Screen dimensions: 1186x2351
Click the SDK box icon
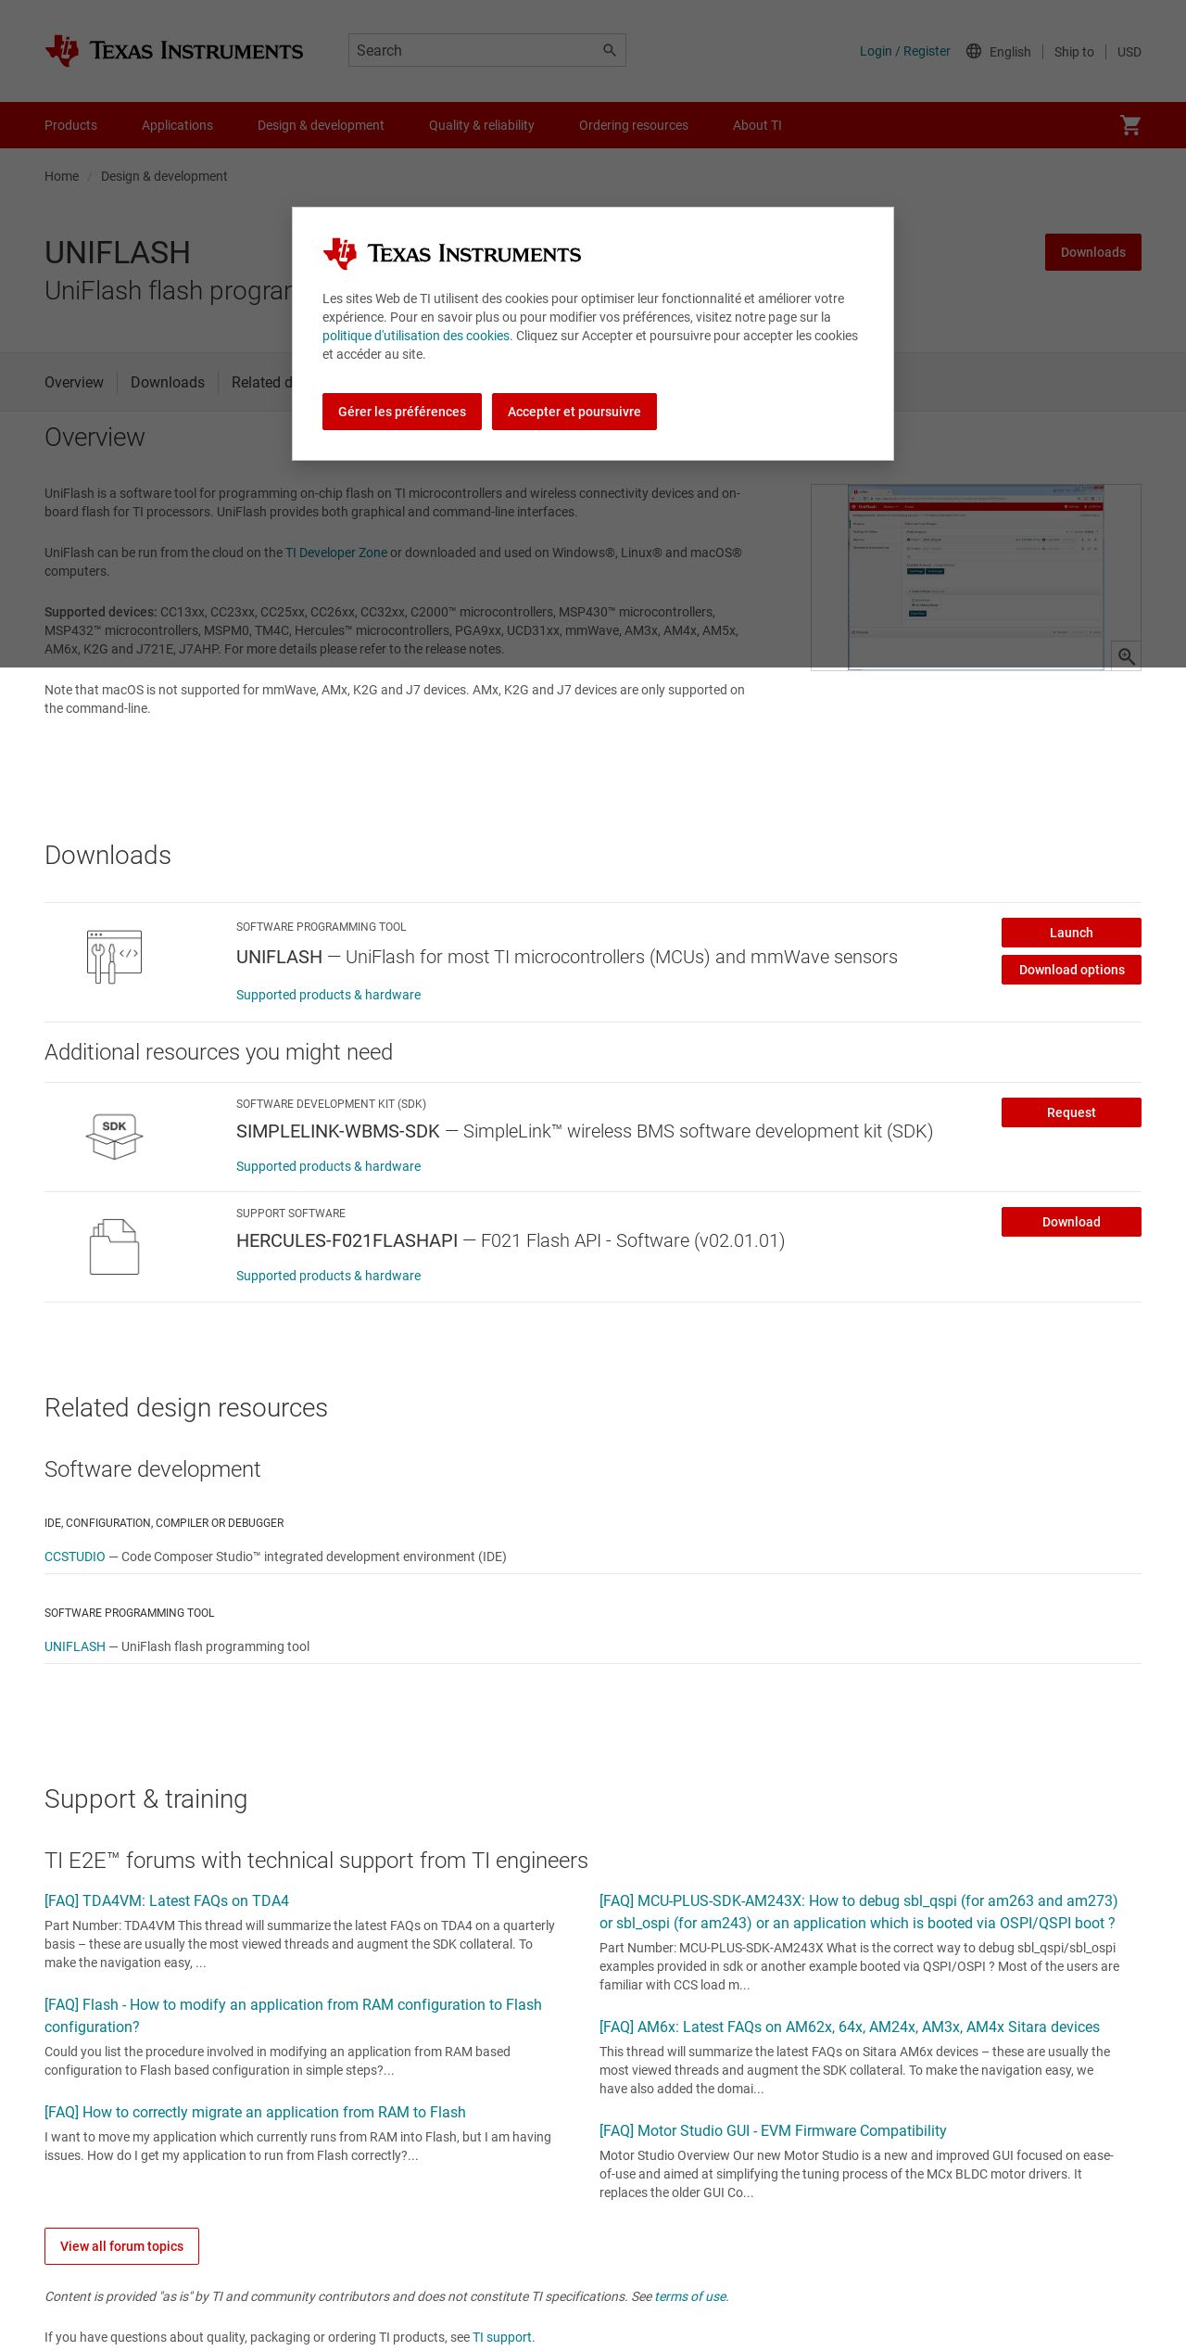(x=114, y=1136)
